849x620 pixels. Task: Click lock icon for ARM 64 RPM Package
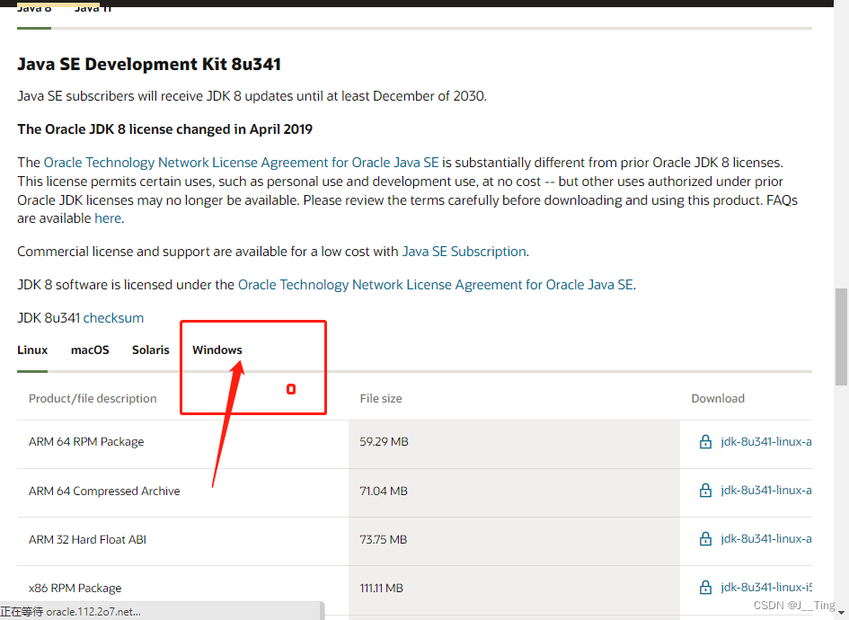705,442
